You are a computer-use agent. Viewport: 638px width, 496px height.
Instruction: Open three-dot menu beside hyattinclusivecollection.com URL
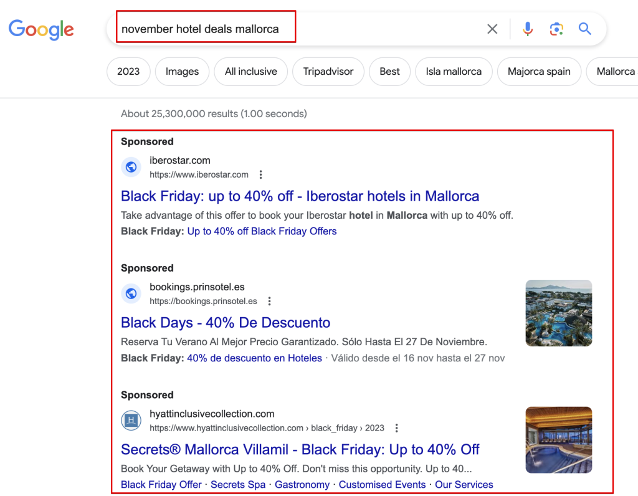point(397,428)
